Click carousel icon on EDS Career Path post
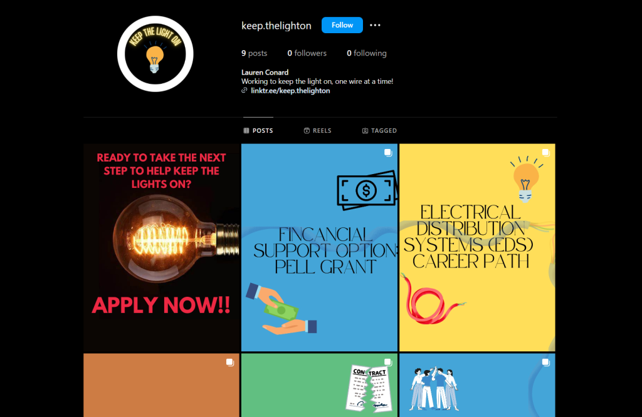 point(546,153)
